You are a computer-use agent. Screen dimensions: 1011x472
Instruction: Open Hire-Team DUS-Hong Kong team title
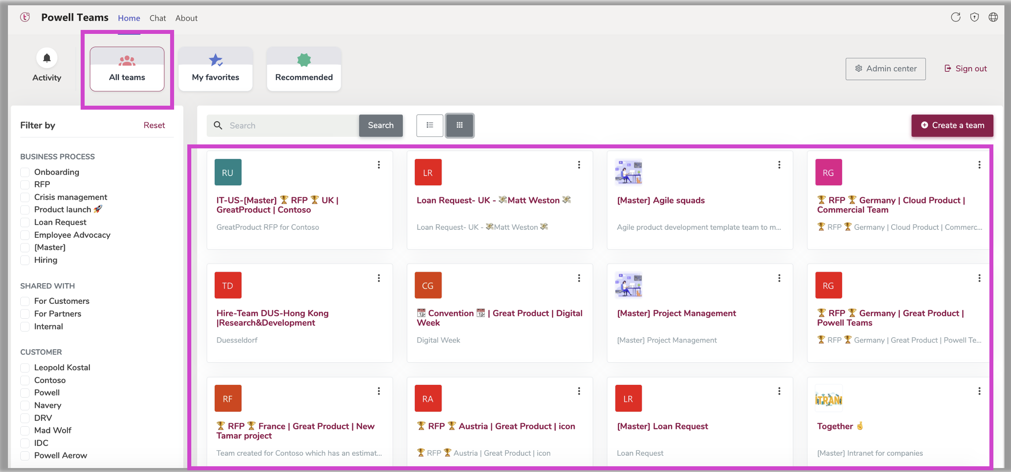click(272, 318)
